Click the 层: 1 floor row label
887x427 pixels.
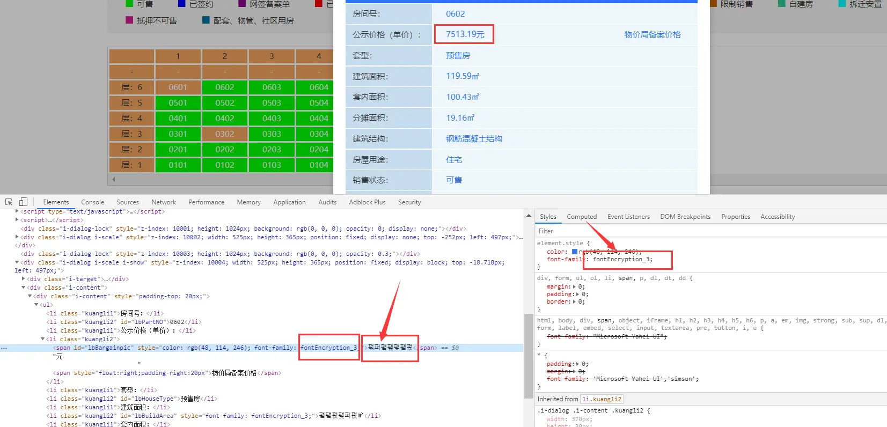pos(131,165)
